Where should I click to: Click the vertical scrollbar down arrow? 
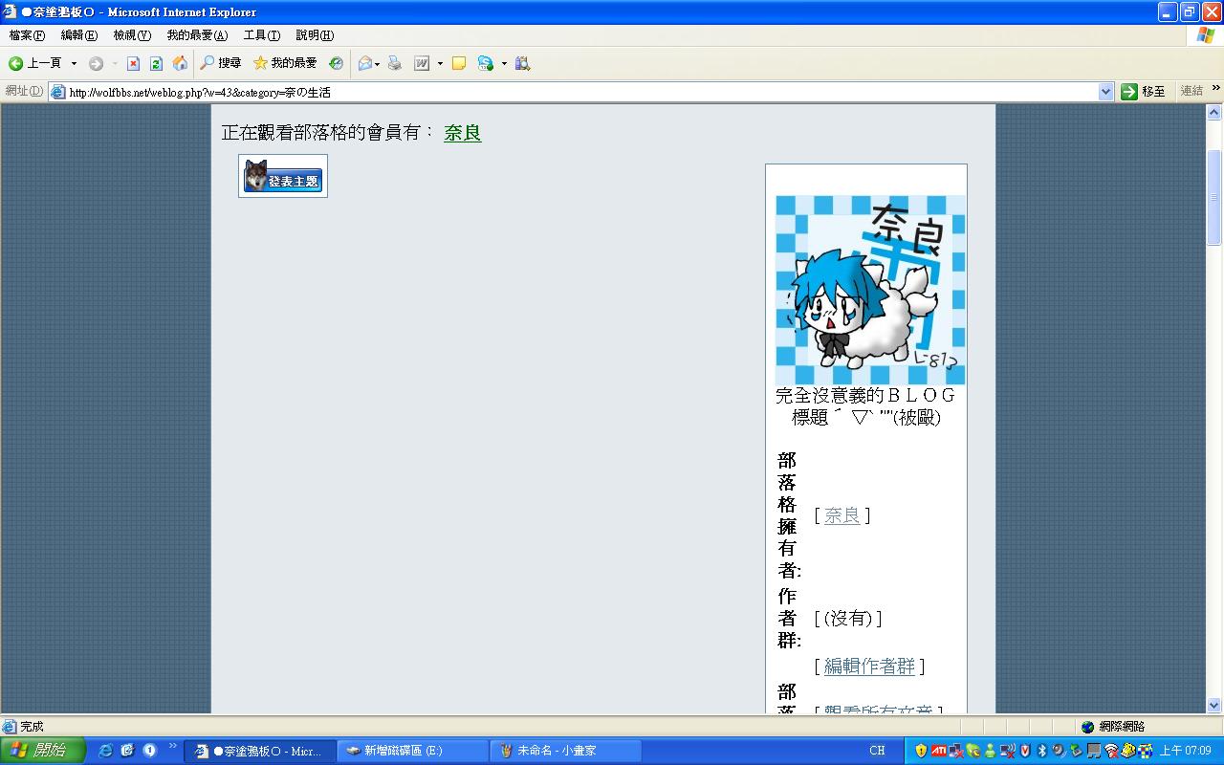[1215, 706]
